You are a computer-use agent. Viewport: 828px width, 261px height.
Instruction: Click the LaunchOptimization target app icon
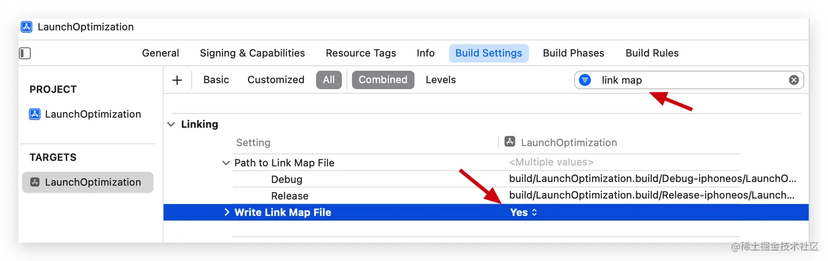[35, 182]
